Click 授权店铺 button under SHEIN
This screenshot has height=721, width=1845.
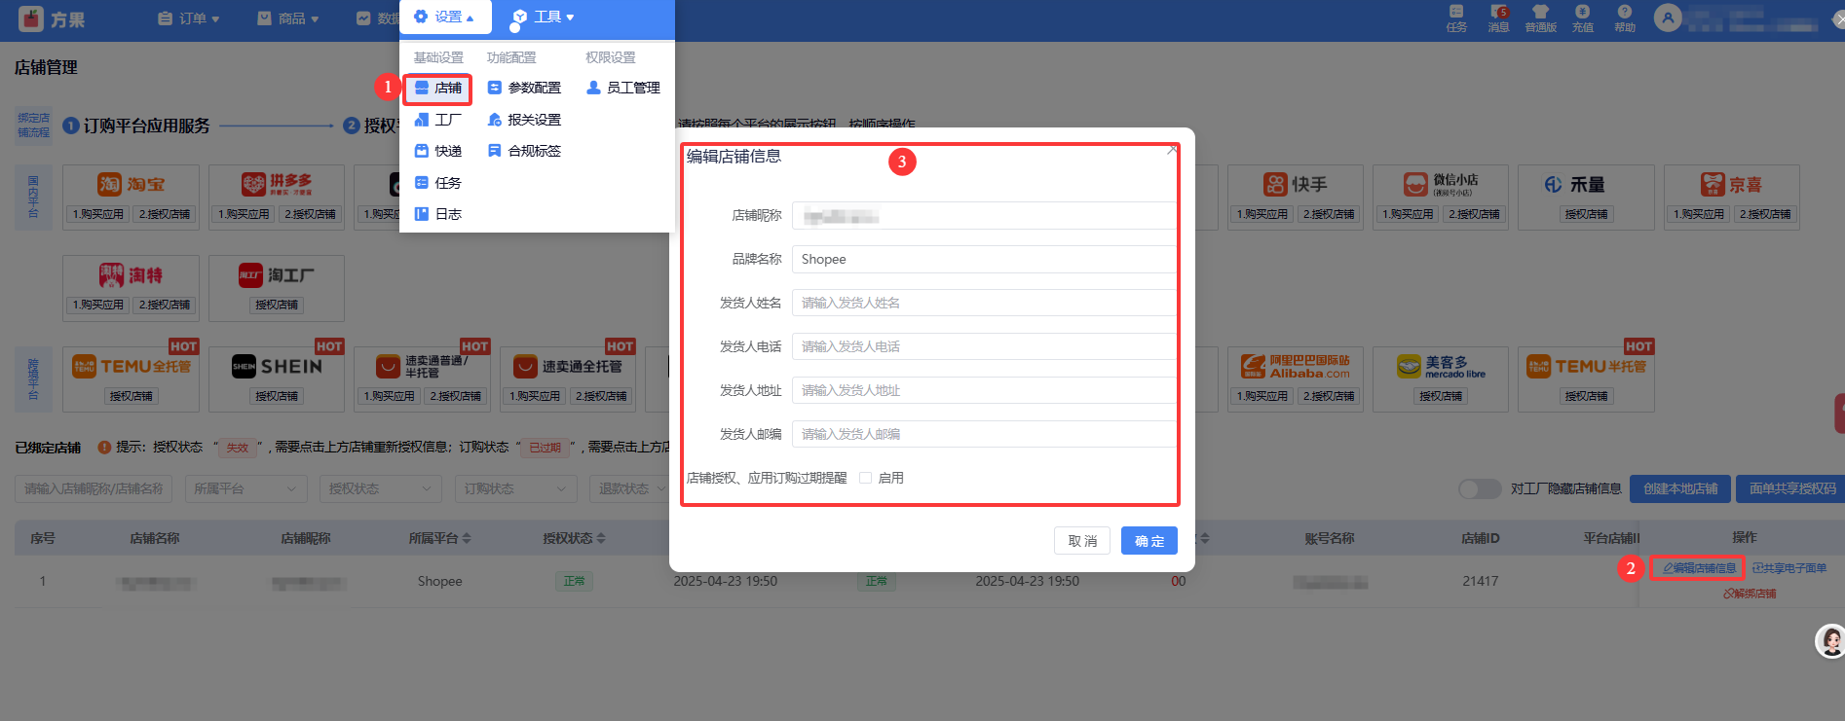point(277,396)
